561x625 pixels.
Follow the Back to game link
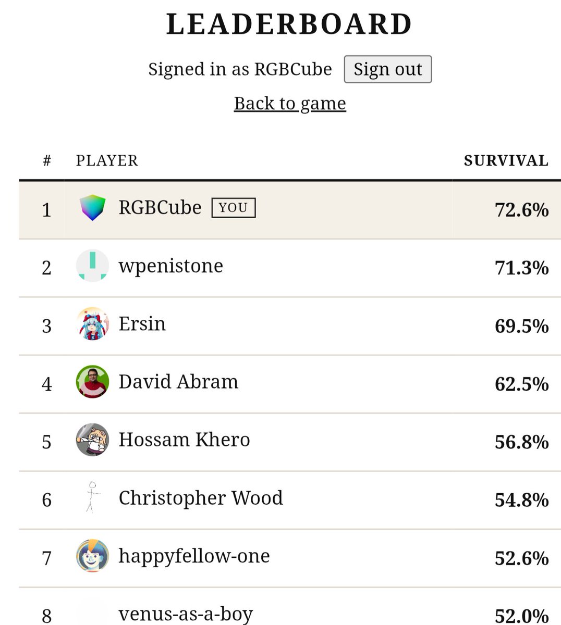tap(290, 103)
